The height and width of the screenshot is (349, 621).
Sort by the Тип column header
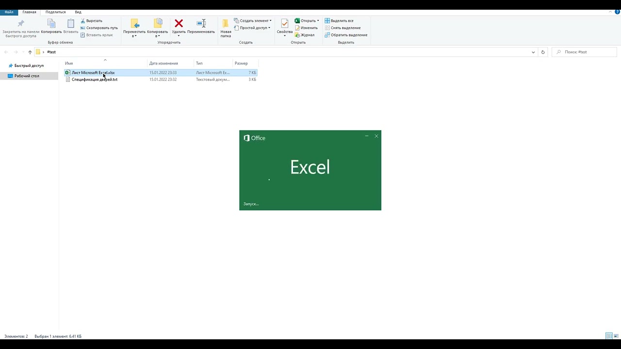(213, 63)
